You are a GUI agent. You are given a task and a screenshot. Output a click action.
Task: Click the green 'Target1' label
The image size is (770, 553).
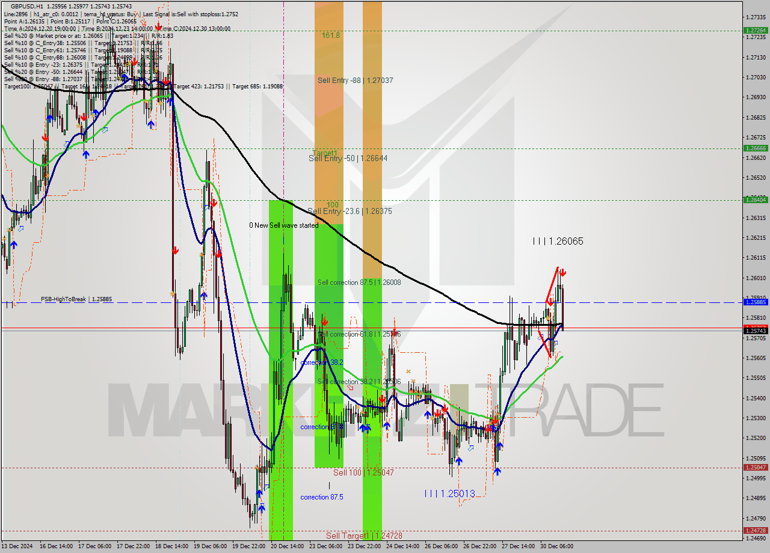pyautogui.click(x=324, y=153)
